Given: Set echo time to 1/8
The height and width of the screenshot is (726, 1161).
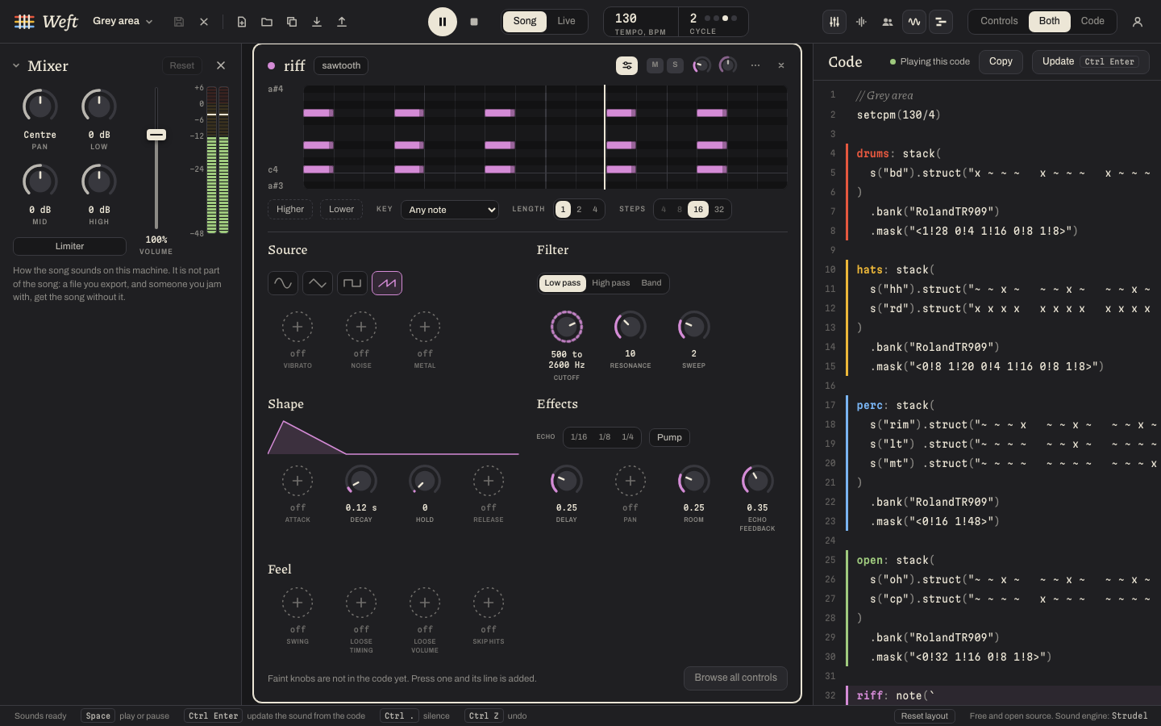Looking at the screenshot, I should pyautogui.click(x=605, y=437).
